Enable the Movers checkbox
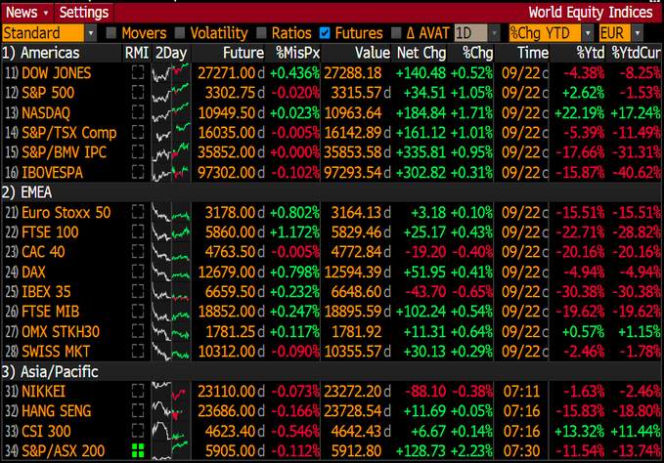664x463 pixels. pyautogui.click(x=111, y=33)
